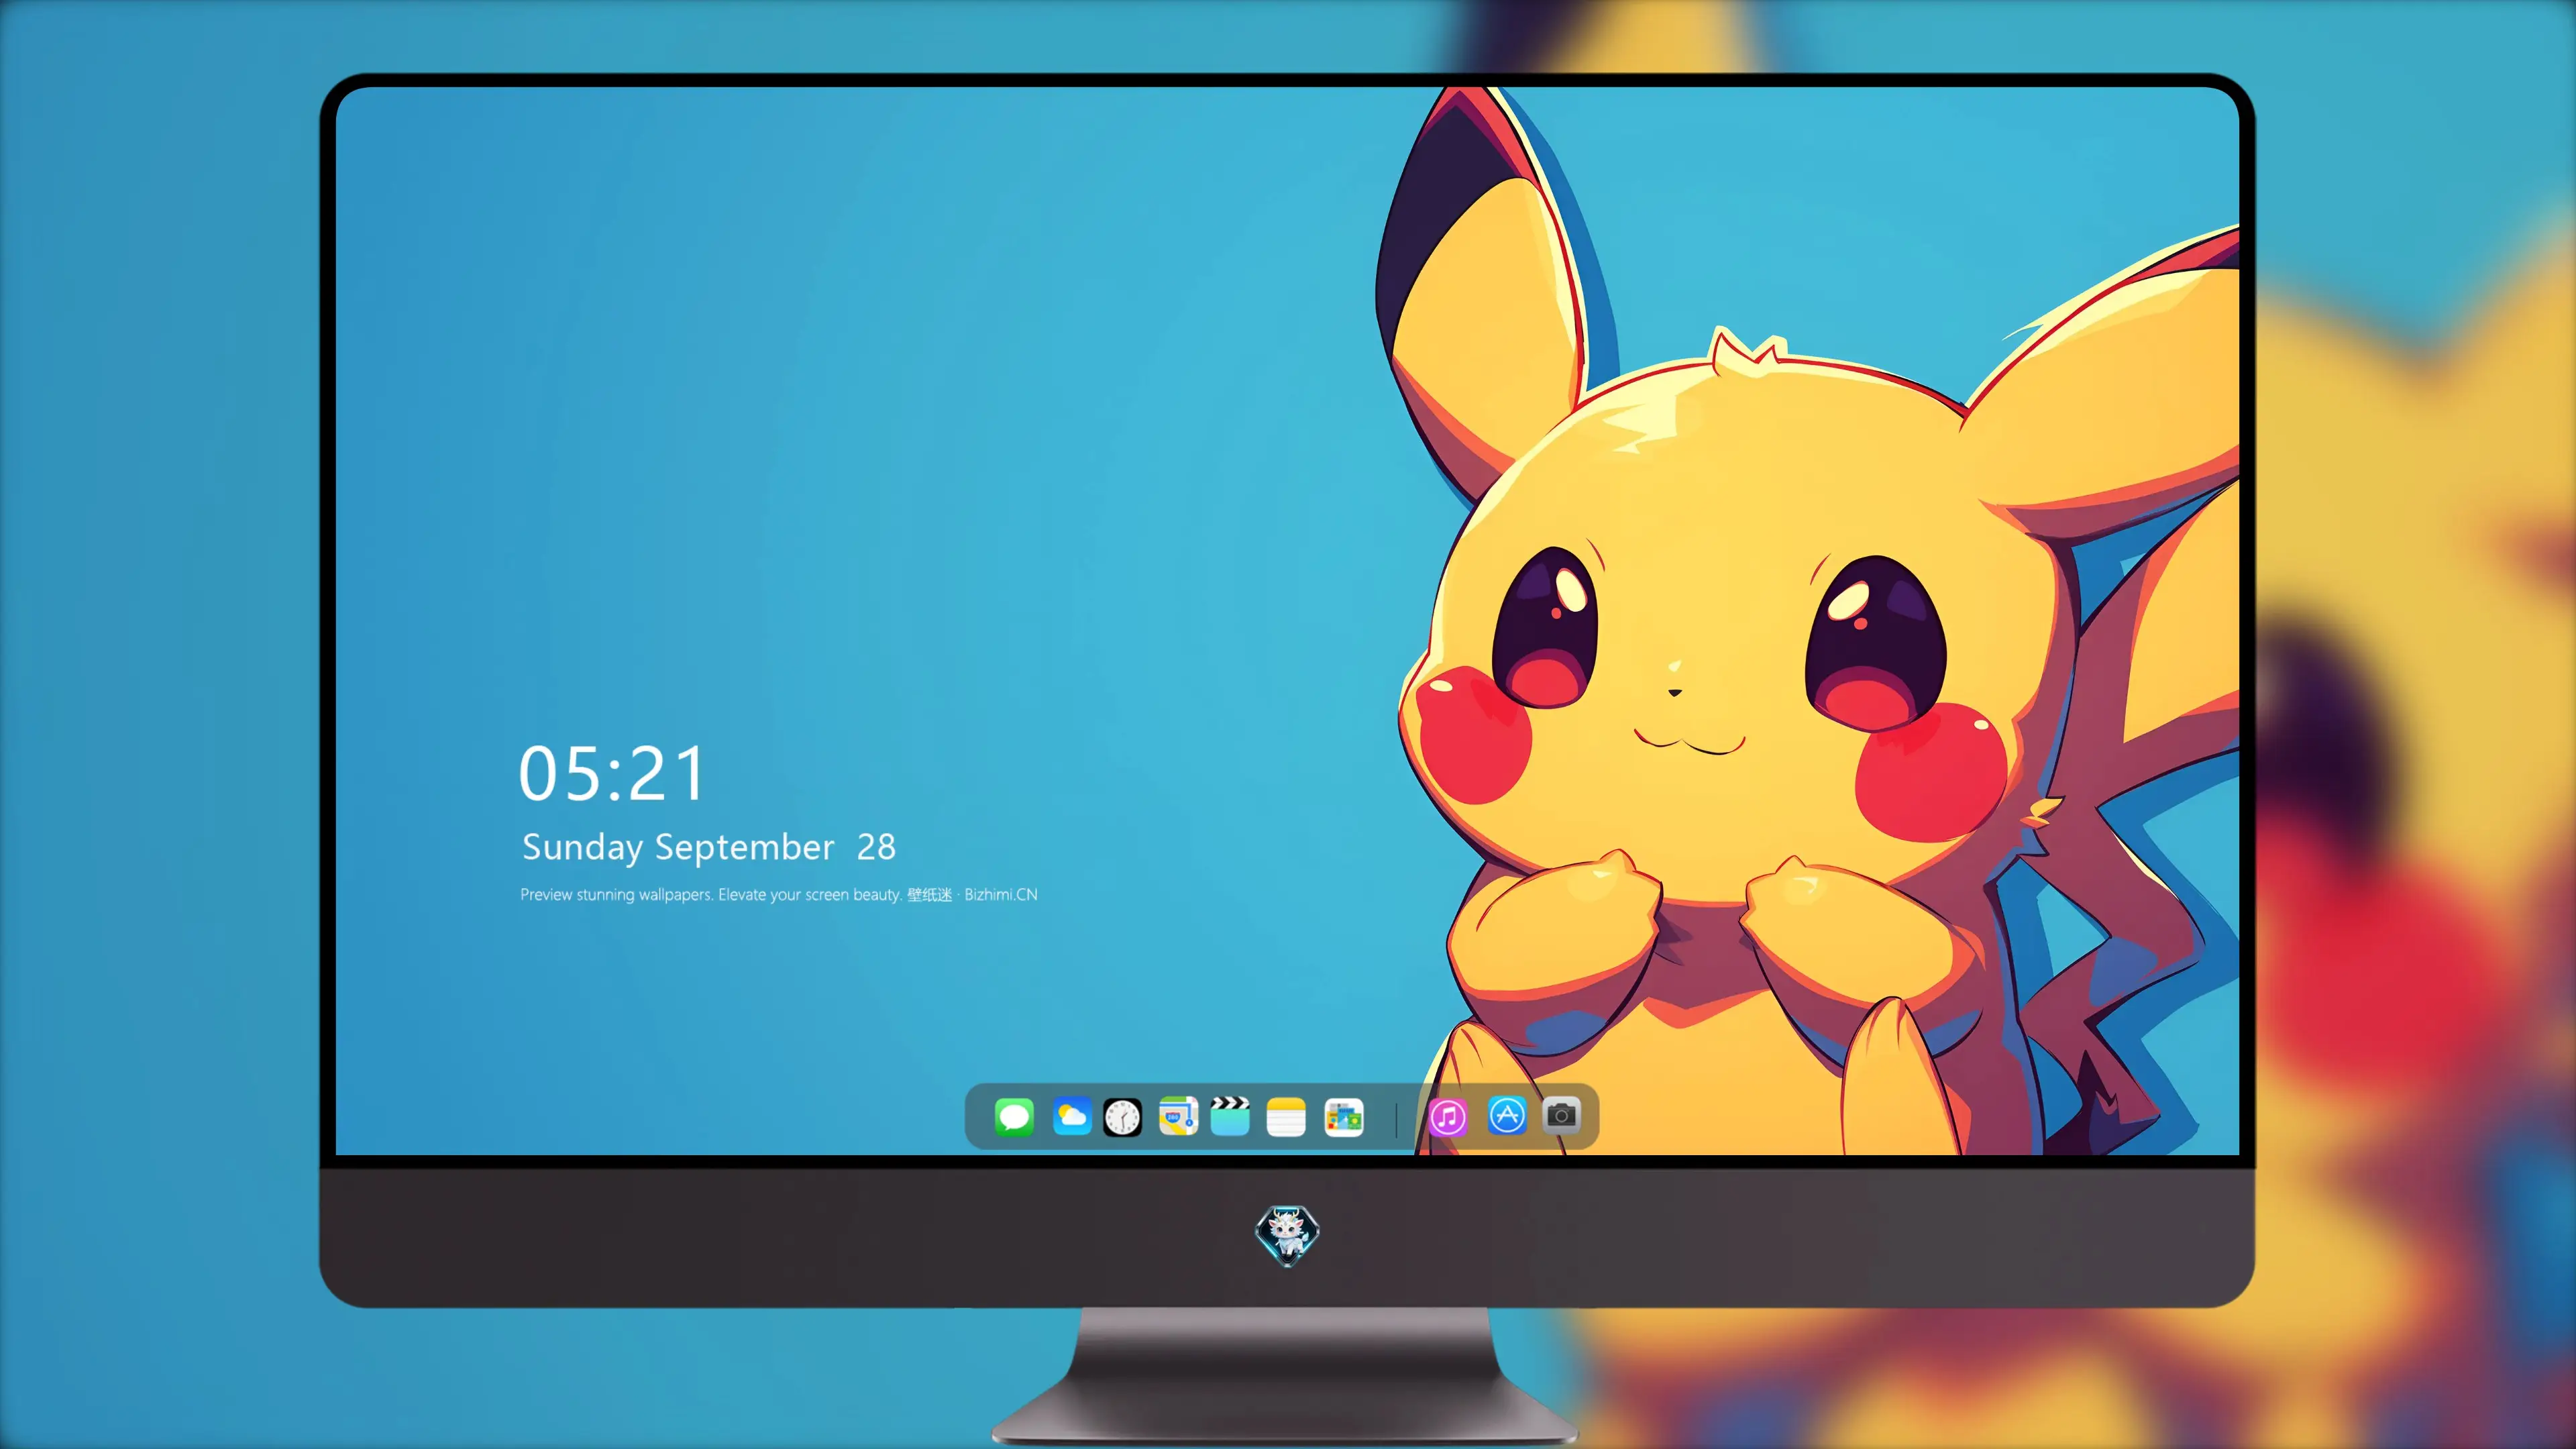
Task: Select the Sunday September 28 date text
Action: coord(709,847)
